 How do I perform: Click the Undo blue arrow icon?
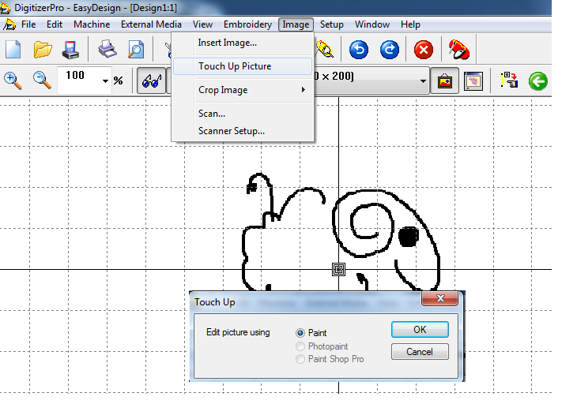359,50
